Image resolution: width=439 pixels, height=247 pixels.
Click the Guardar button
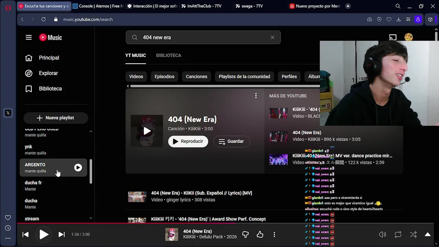click(x=232, y=141)
